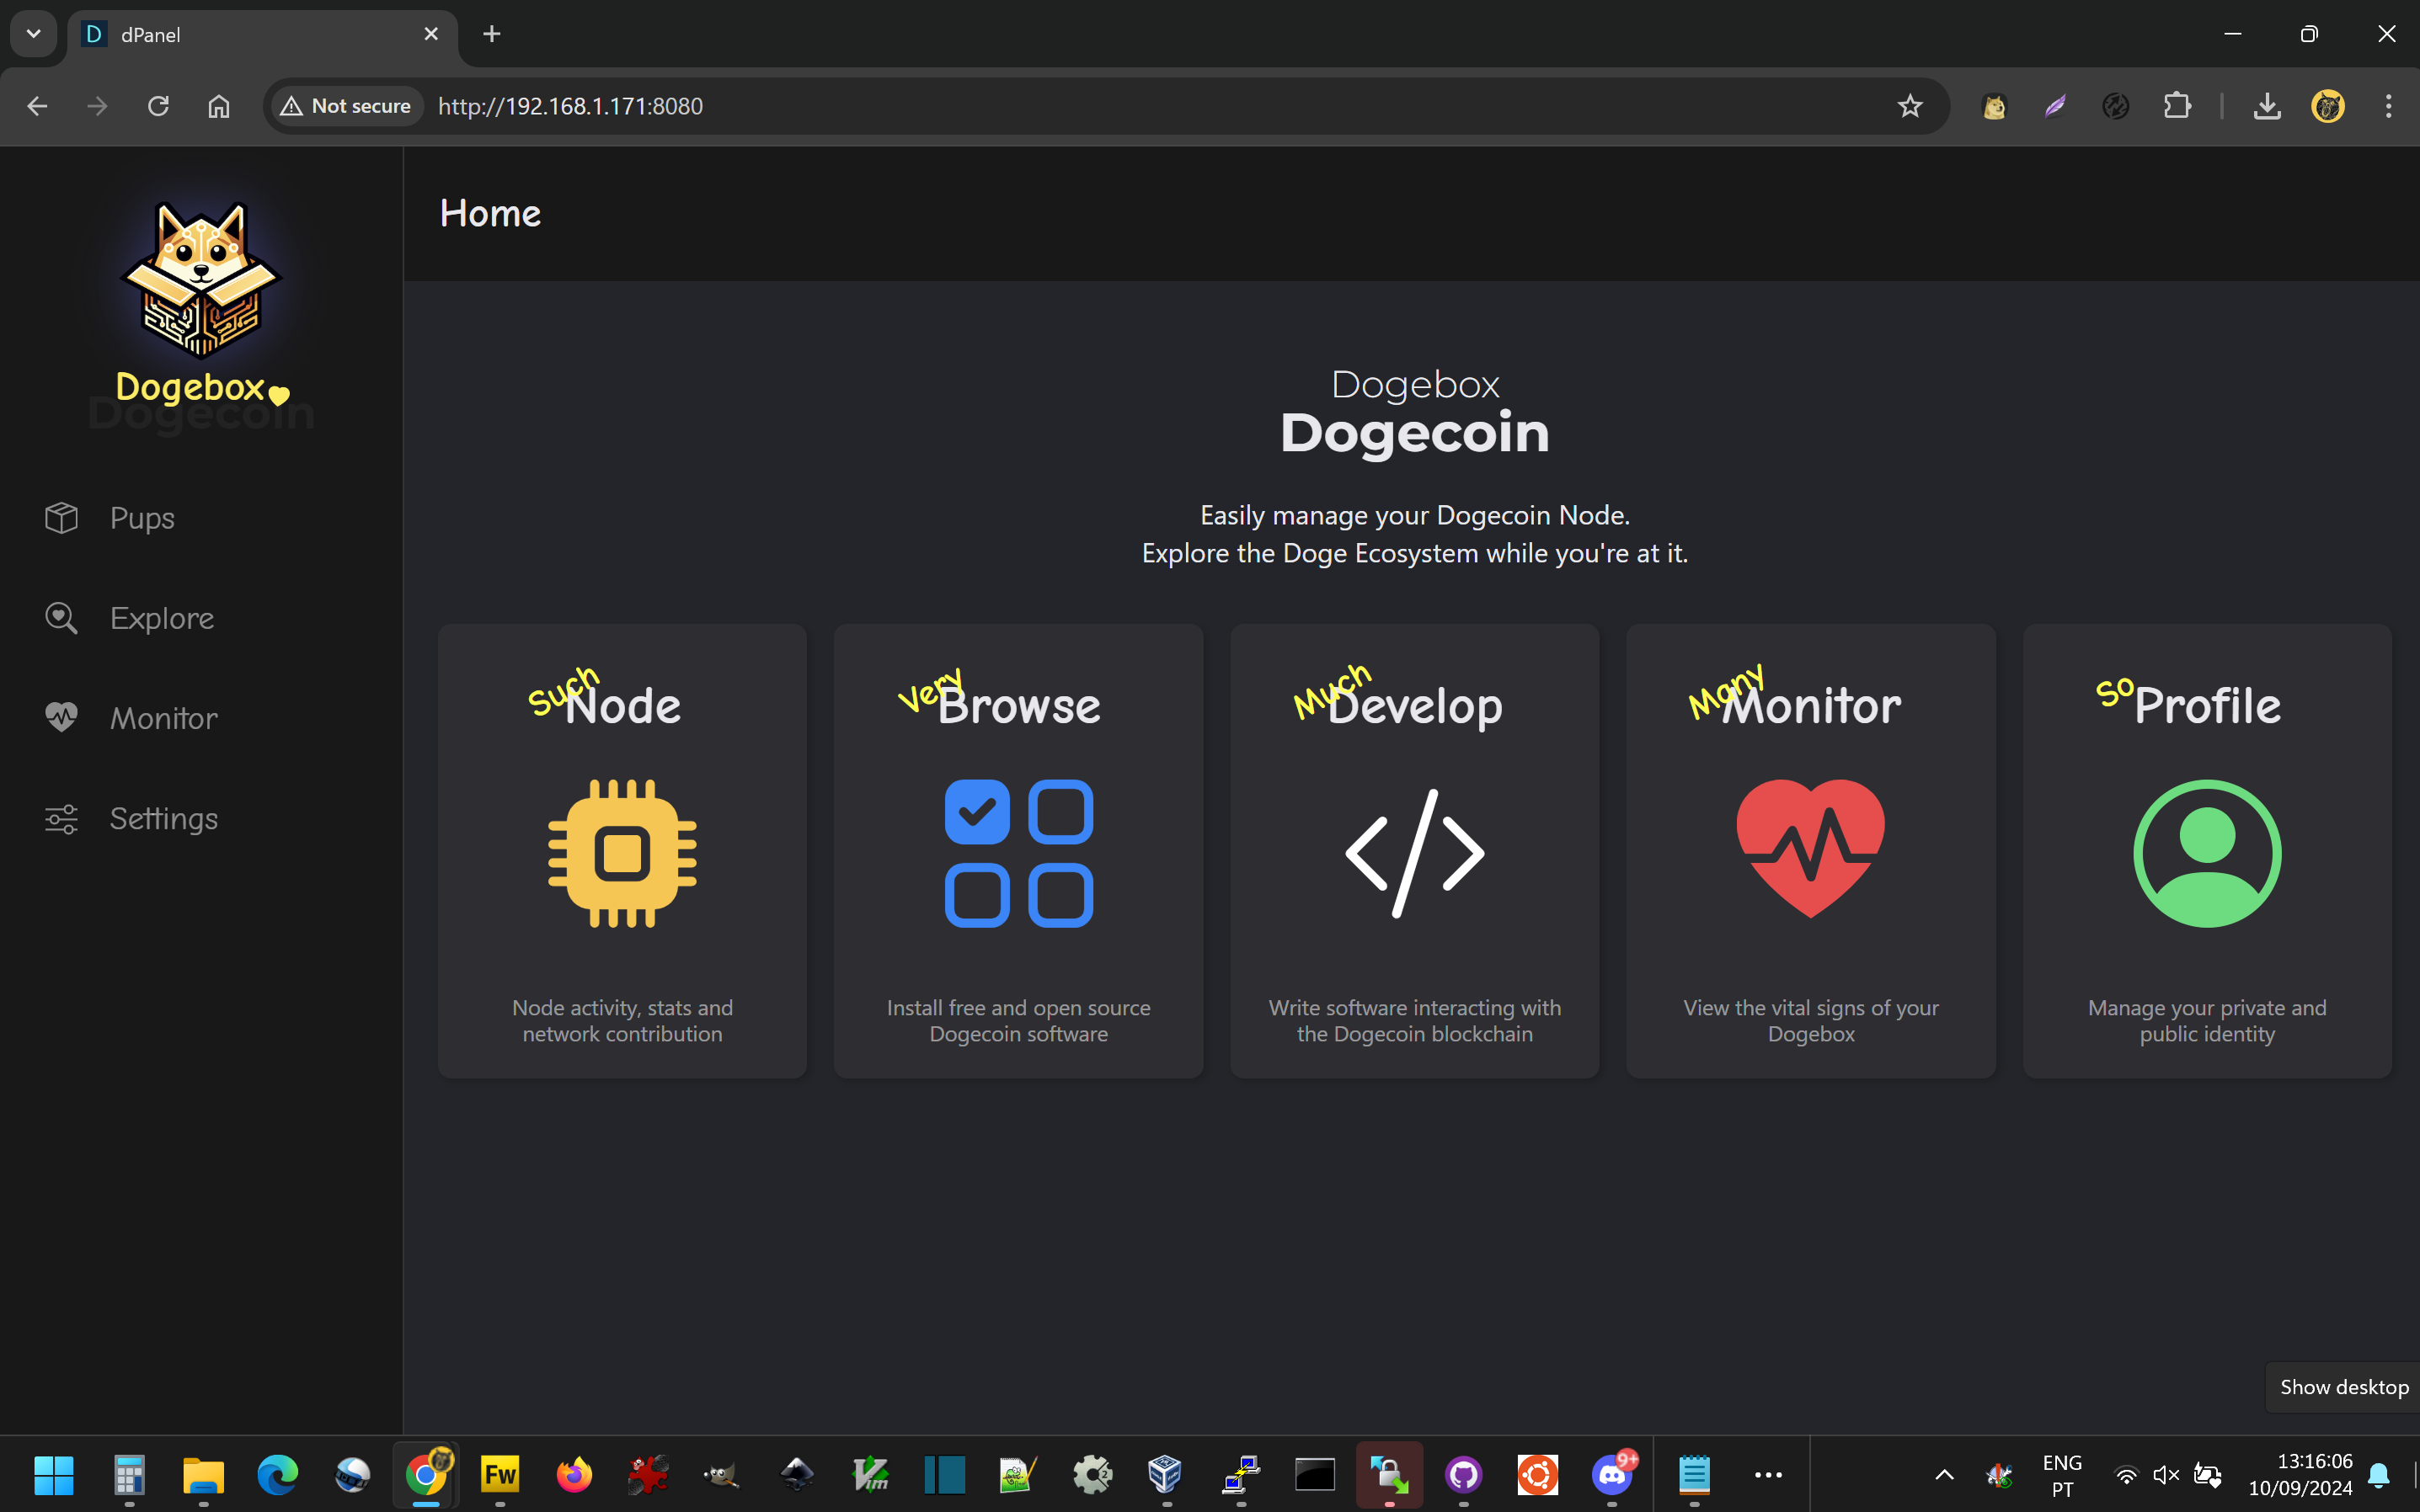Click the Develop code brackets icon

coord(1414,853)
